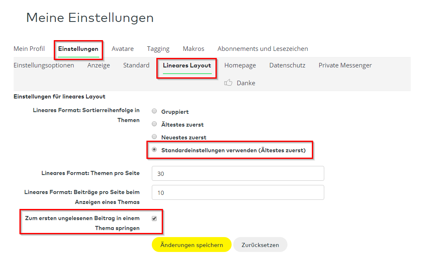Image resolution: width=426 pixels, height=259 pixels.
Task: Open Abonnements und Lesezeichen tab
Action: (x=263, y=49)
